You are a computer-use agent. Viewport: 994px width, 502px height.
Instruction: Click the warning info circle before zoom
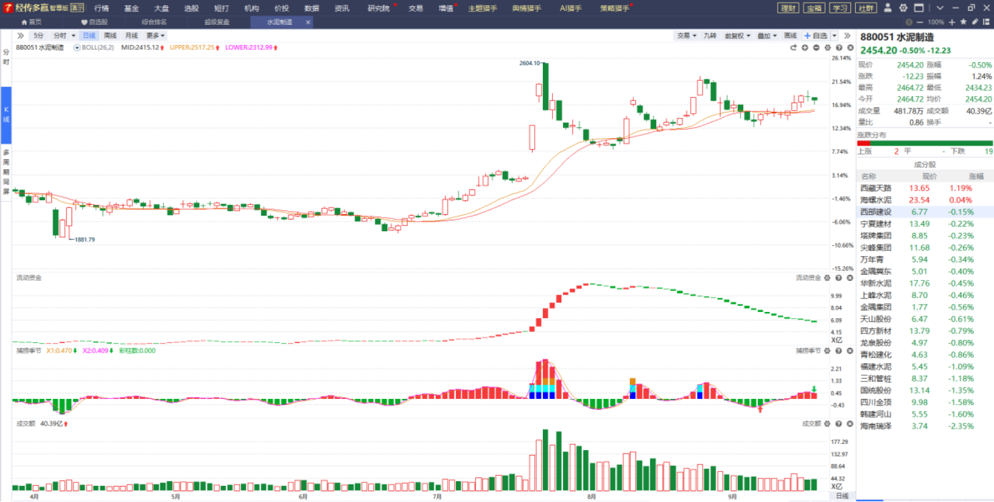910,22
